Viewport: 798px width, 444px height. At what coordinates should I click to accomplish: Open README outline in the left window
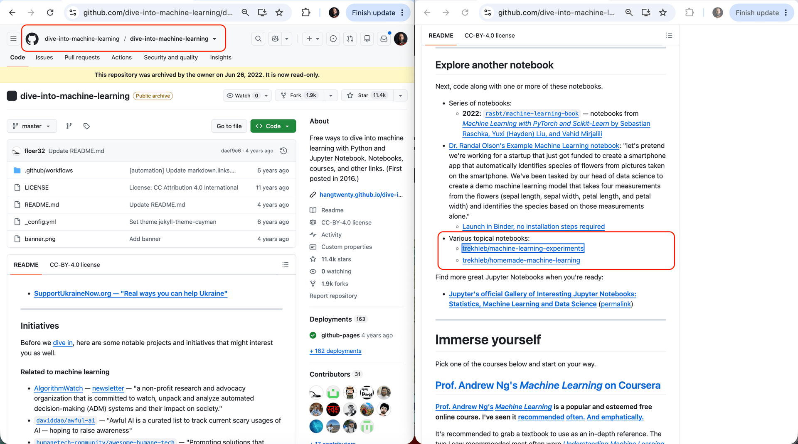[x=286, y=265]
